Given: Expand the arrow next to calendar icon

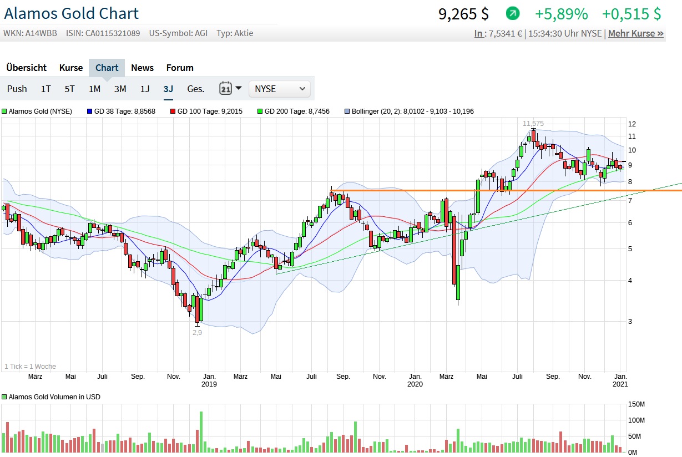Looking at the screenshot, I should [239, 88].
